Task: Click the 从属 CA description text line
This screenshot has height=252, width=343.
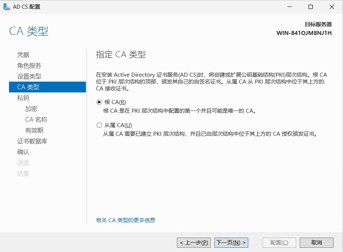Action: point(210,134)
